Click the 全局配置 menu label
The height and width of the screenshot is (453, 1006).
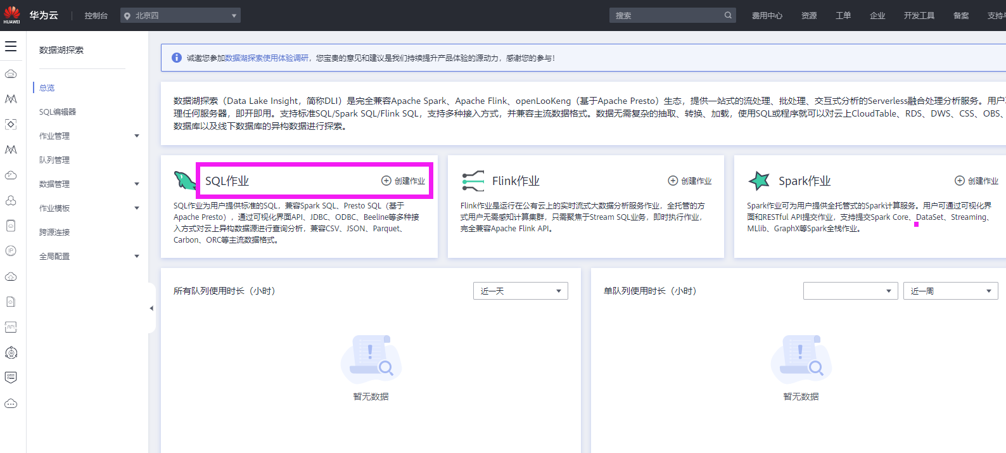pos(54,256)
